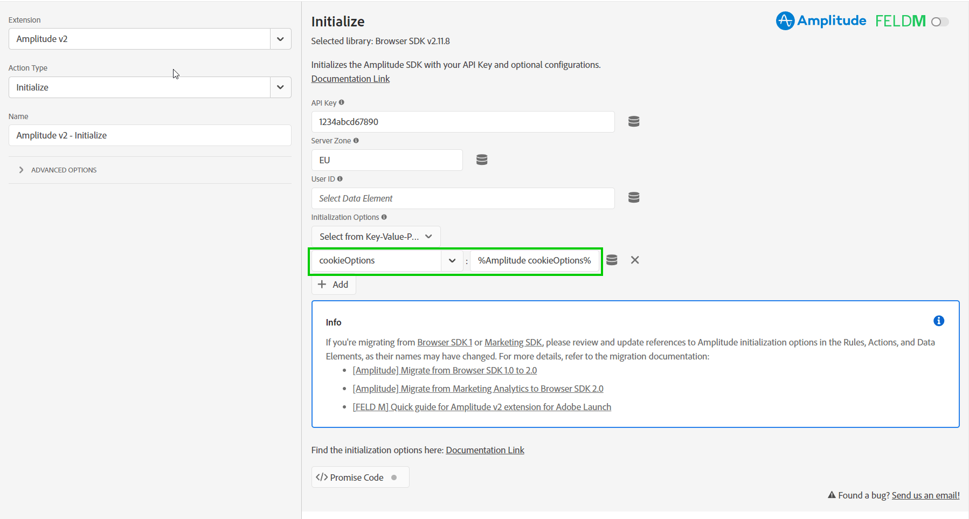Viewport: 969px width, 519px height.
Task: Click the Promise Code button
Action: 360,478
